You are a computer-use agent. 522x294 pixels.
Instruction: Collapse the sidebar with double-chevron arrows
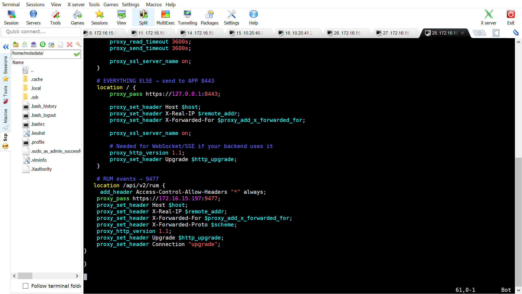pyautogui.click(x=6, y=47)
